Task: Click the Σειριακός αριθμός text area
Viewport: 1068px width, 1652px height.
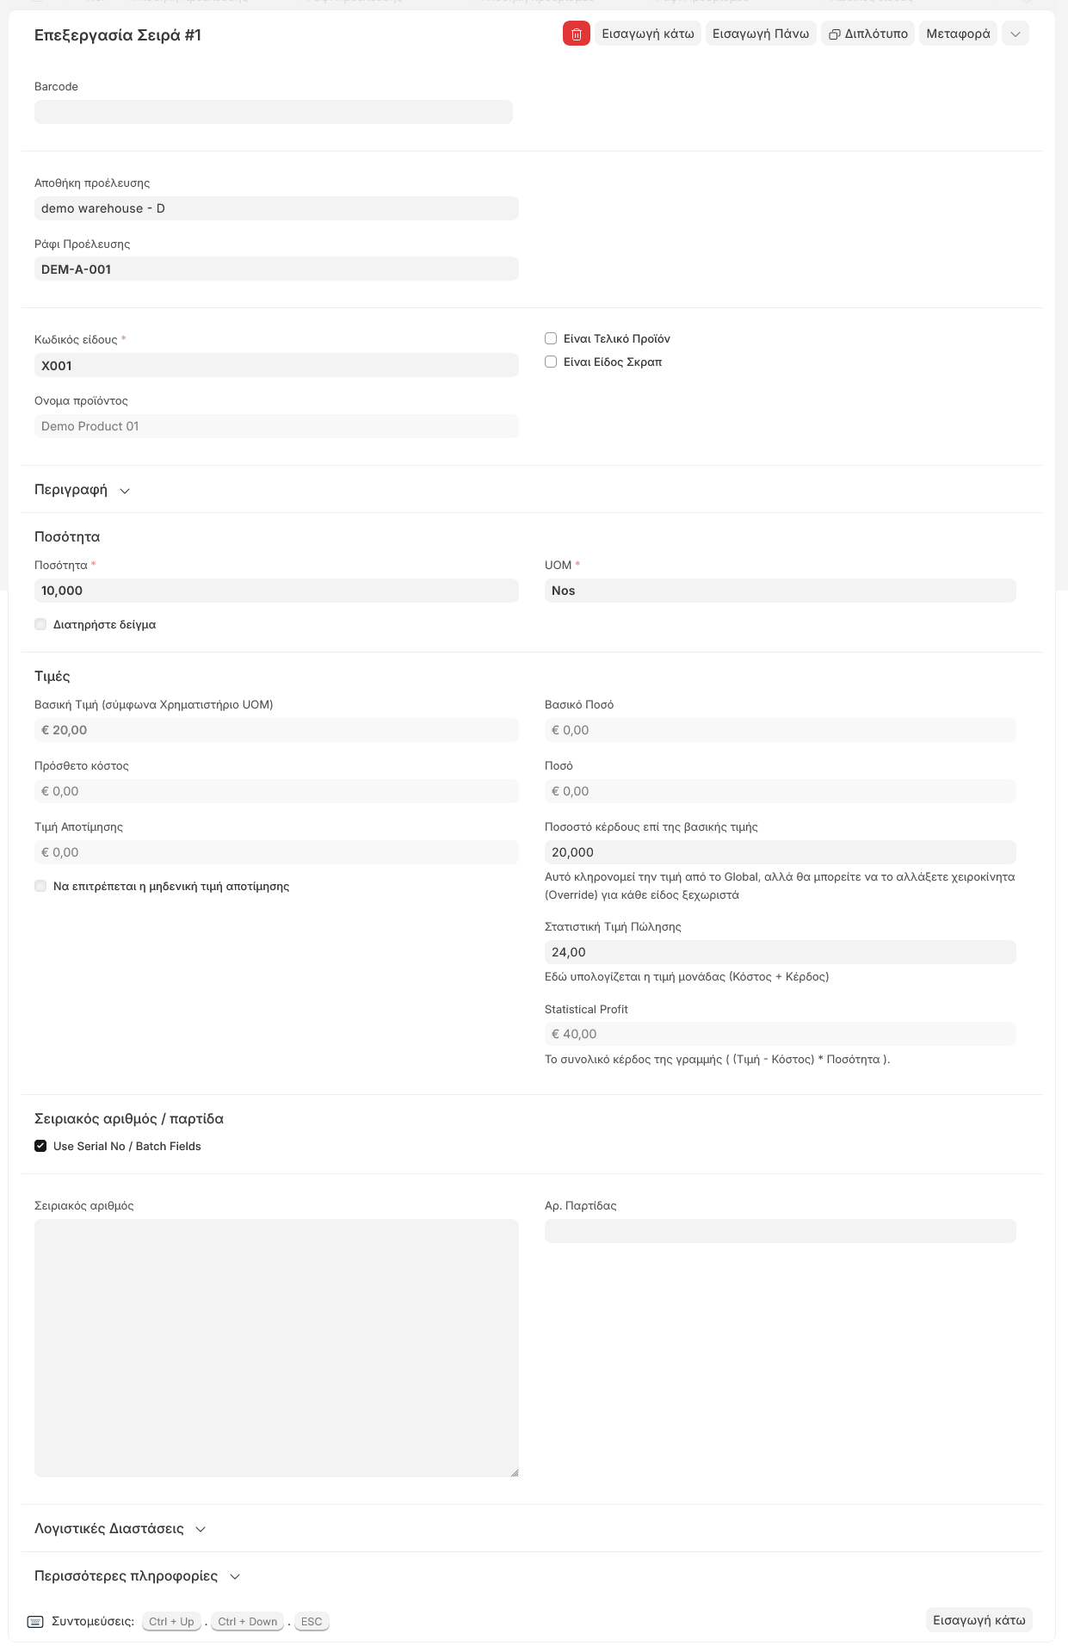Action: [x=276, y=1347]
